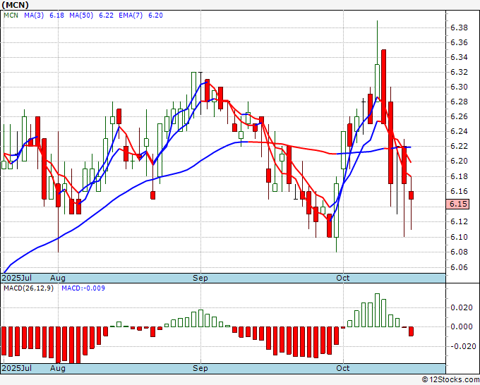The image size is (480, 385).
Task: Click the 2025Jul label on the MACD timeline
Action: click(16, 368)
